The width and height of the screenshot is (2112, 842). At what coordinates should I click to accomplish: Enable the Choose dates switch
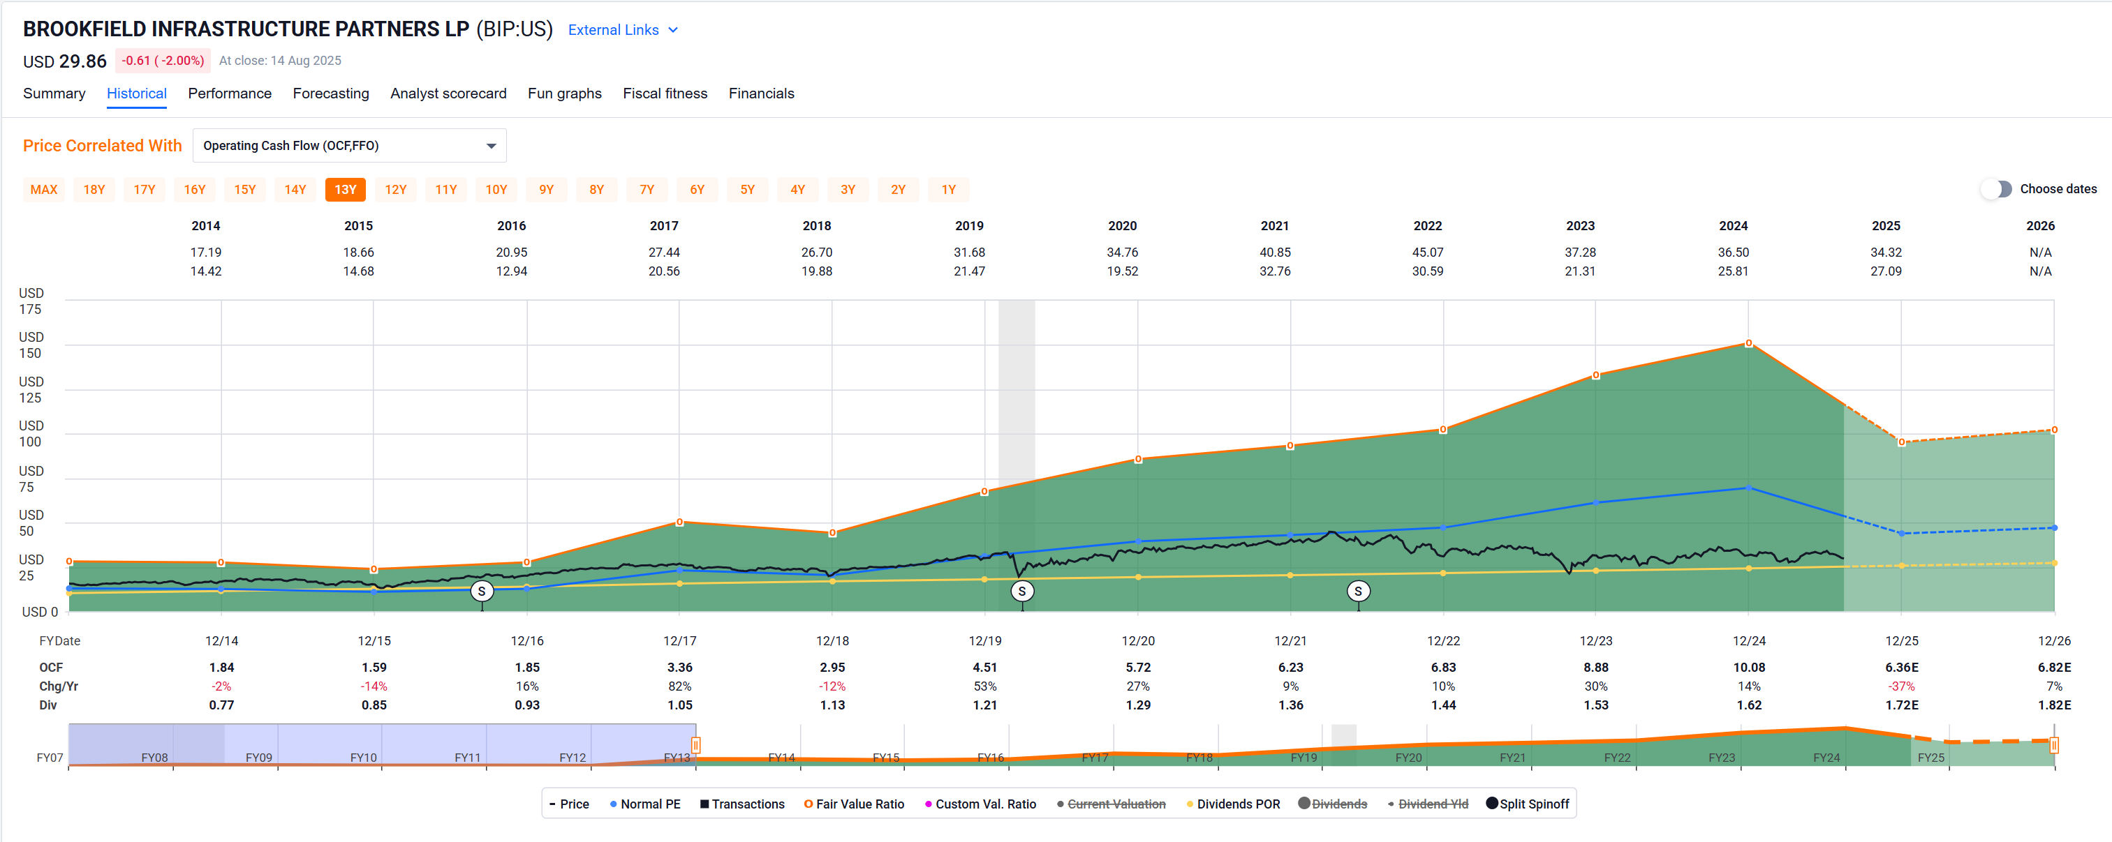coord(1996,188)
